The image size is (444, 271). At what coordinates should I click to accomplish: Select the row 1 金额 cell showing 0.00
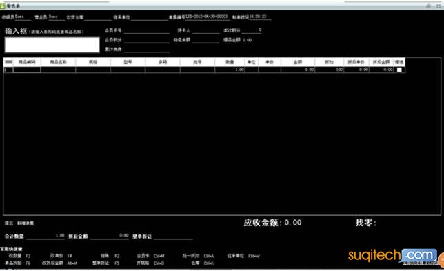(x=298, y=70)
